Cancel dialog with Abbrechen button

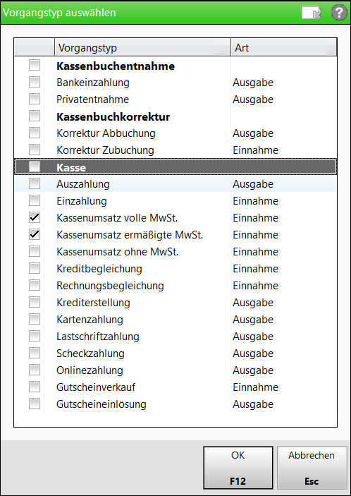[312, 468]
